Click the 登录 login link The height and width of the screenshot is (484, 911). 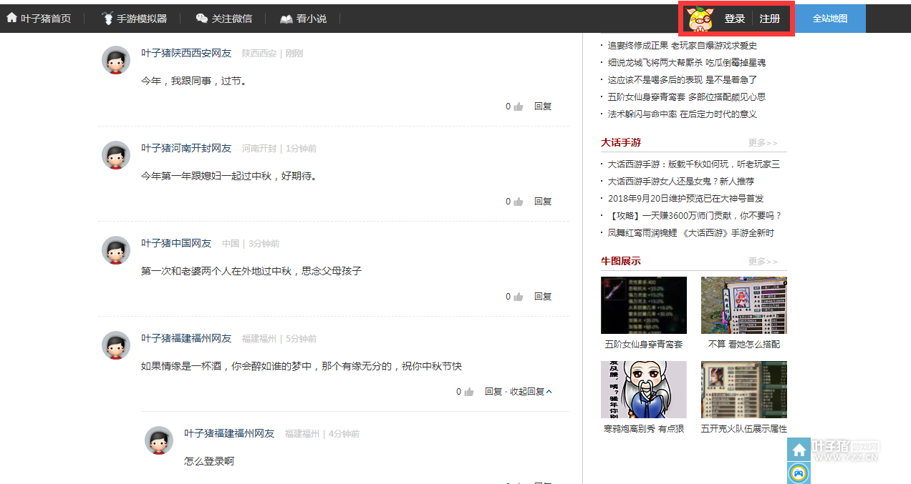734,19
